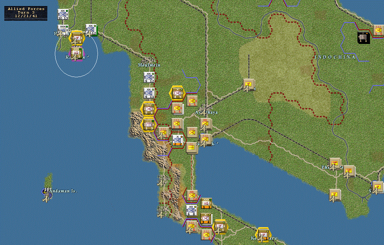Click the Moulmein city label

coord(149,65)
